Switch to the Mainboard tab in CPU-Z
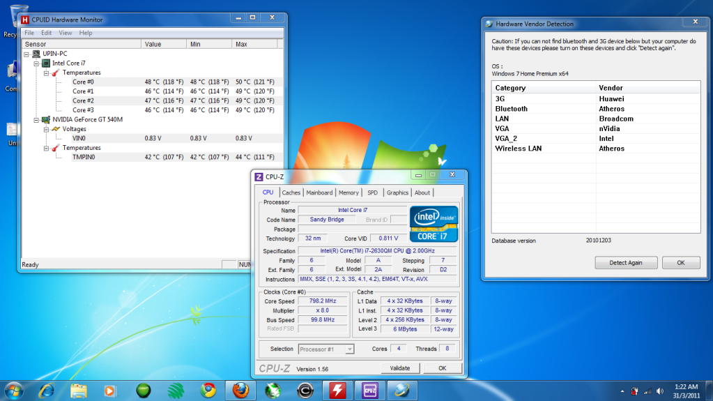The height and width of the screenshot is (401, 713). coord(319,192)
